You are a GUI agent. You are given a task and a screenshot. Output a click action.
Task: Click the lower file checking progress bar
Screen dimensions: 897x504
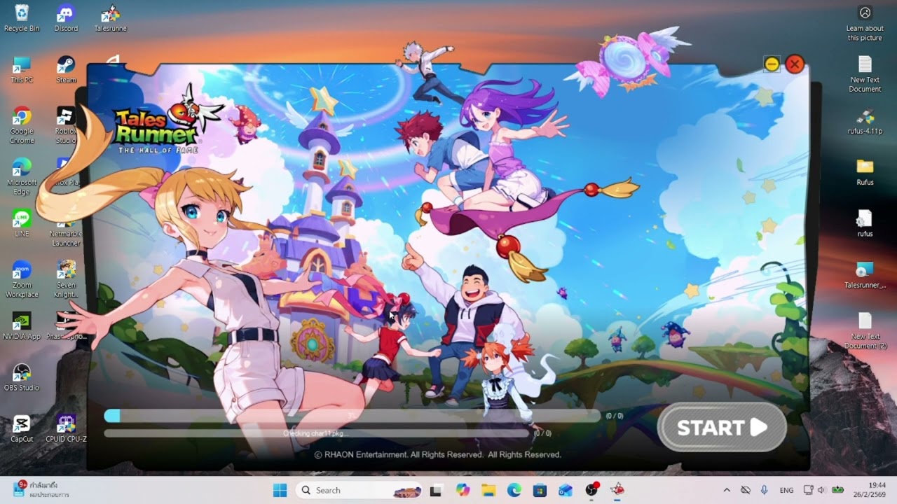click(316, 433)
